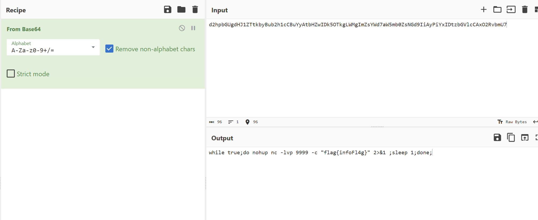The image size is (538, 220).
Task: Copy output to clipboard
Action: tap(511, 138)
